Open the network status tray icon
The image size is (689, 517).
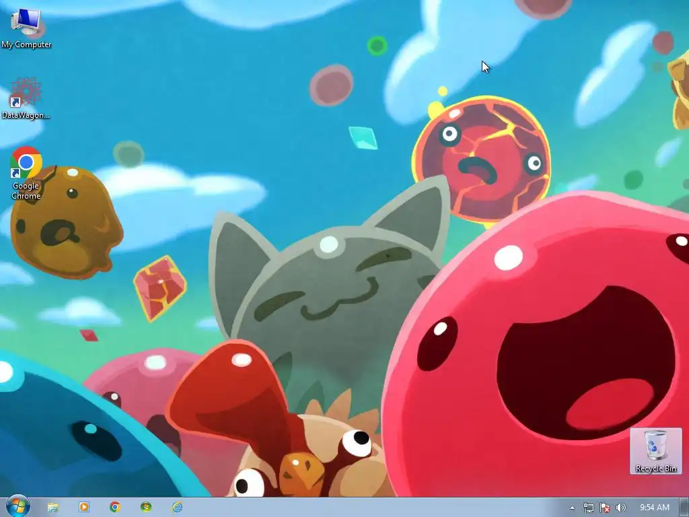588,508
